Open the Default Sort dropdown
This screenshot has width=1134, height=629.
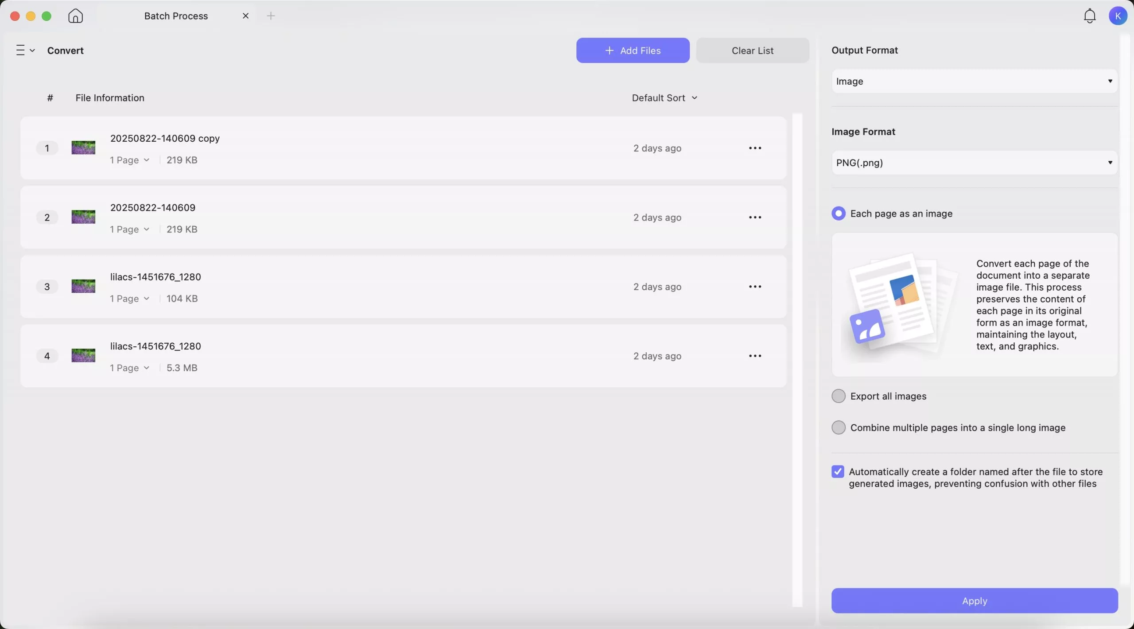[x=664, y=97]
